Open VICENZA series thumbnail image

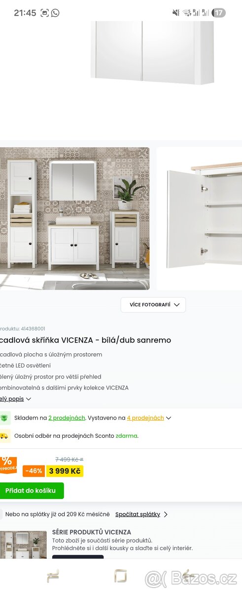pyautogui.click(x=23, y=545)
